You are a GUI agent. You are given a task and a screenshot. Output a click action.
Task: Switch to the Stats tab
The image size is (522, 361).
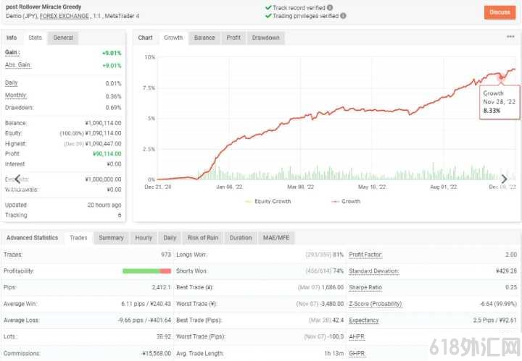(x=35, y=38)
